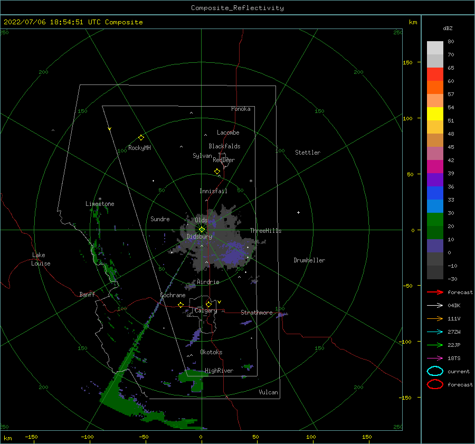Click the yellow diamond marker below Cochrane
475x444 pixels.
[x=180, y=305]
